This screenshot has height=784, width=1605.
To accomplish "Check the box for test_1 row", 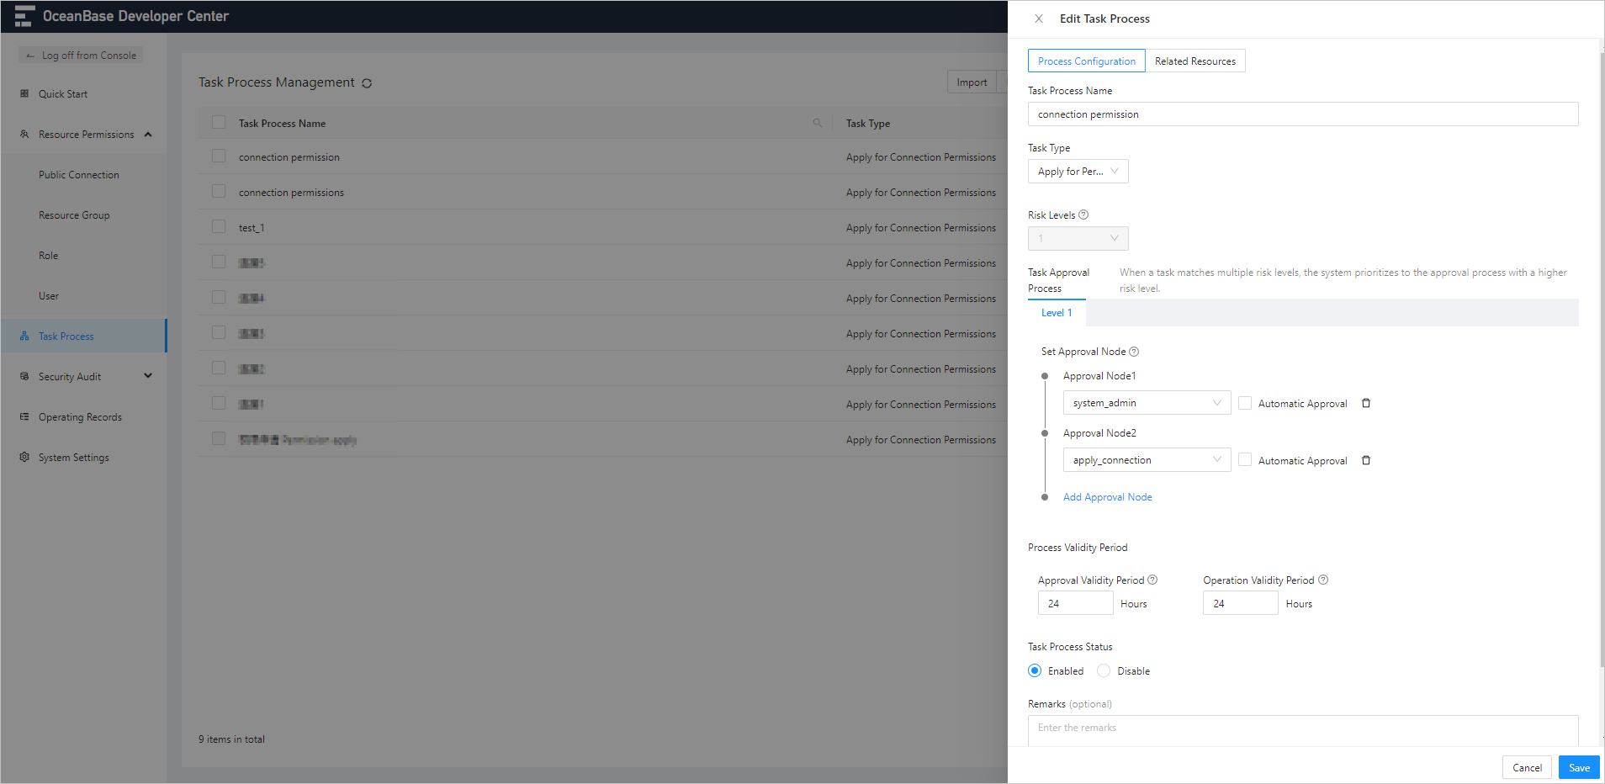I will [219, 227].
